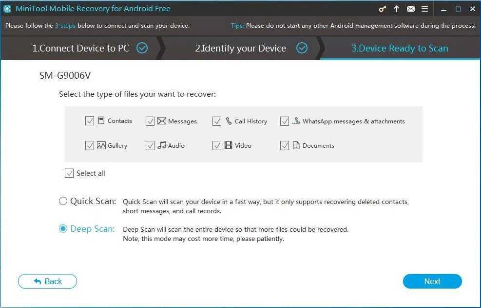Click the Call History phone icon
Viewport: 481px width, 308px height.
[x=229, y=121]
